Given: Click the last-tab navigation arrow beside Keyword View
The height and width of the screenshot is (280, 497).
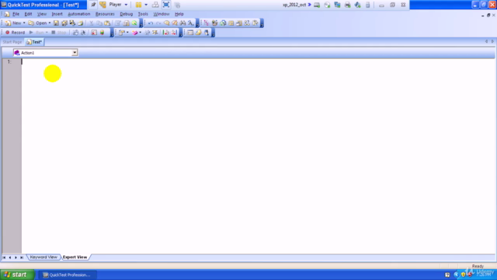Looking at the screenshot, I should pos(22,257).
